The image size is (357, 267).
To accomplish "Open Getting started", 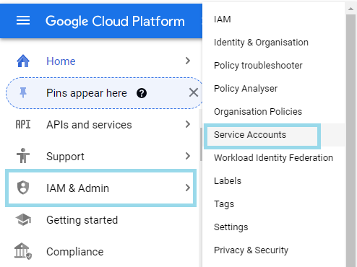I will 82,220.
